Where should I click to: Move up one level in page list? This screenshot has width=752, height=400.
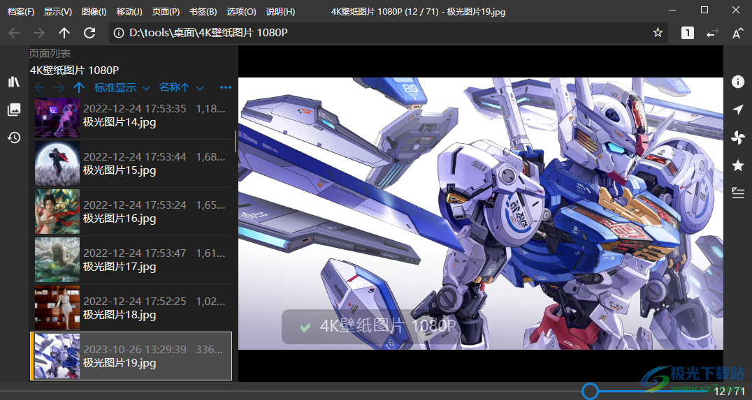[x=79, y=88]
